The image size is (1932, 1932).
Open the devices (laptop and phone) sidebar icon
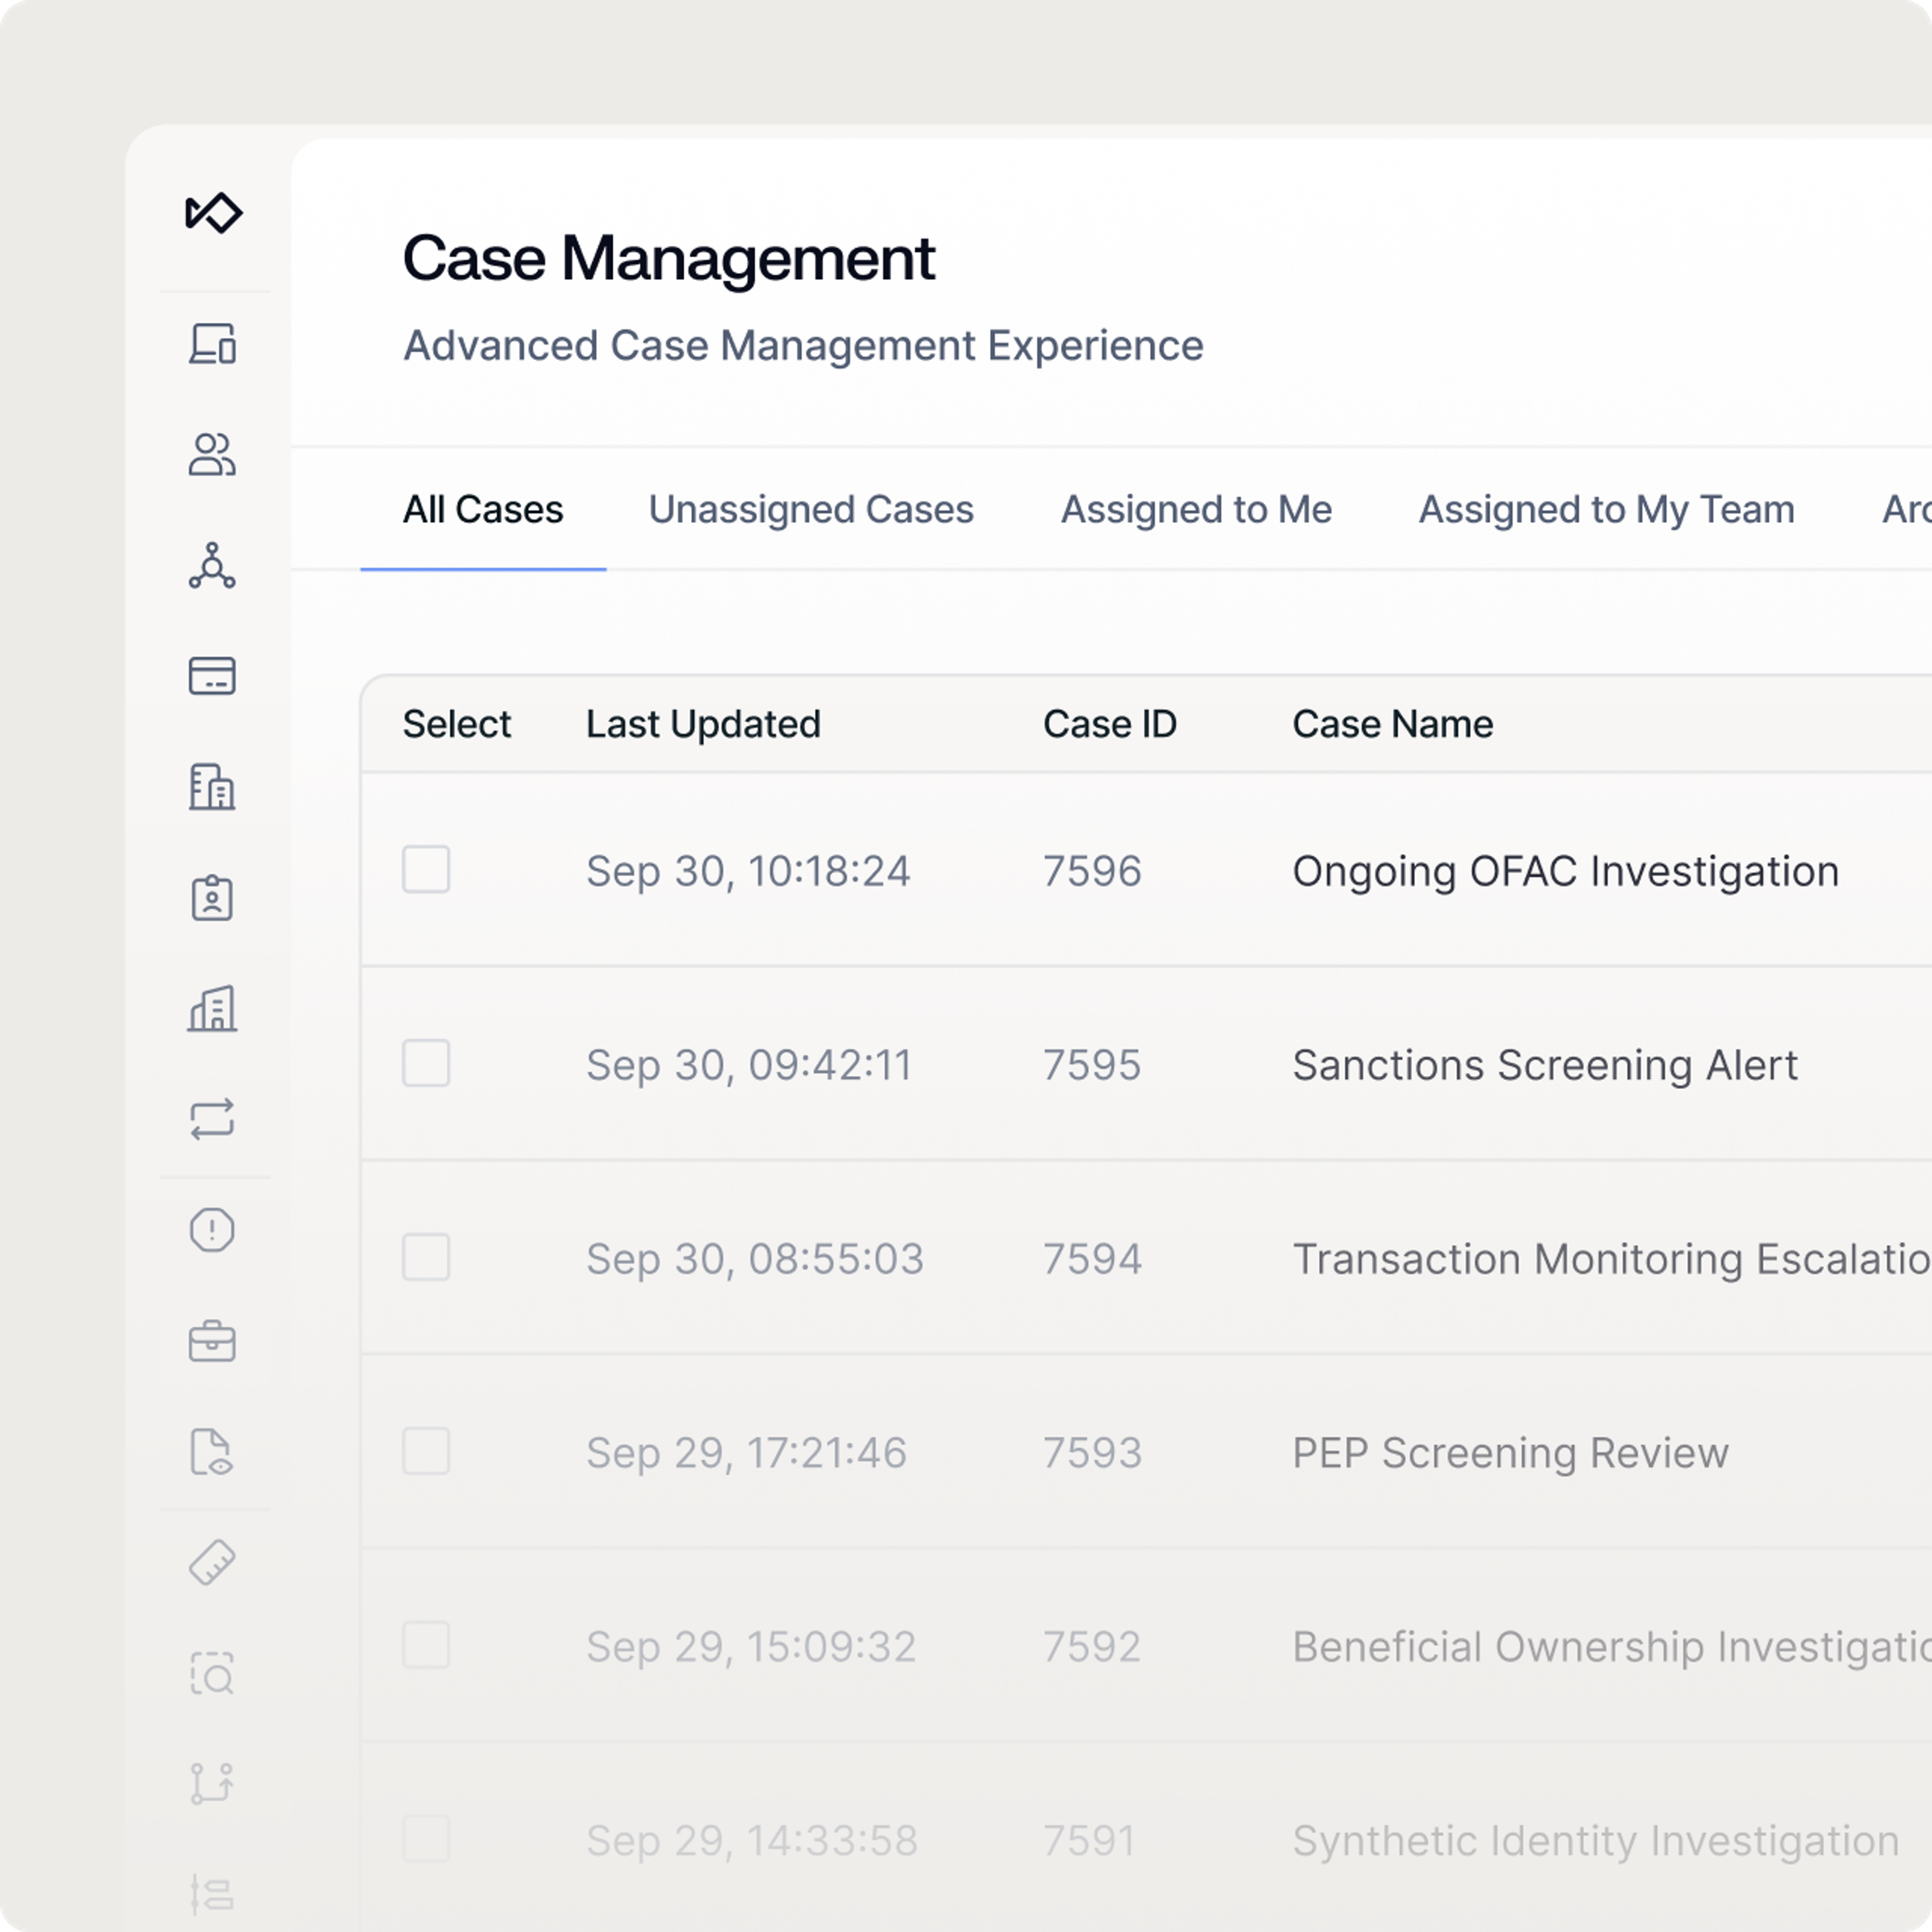coord(212,344)
